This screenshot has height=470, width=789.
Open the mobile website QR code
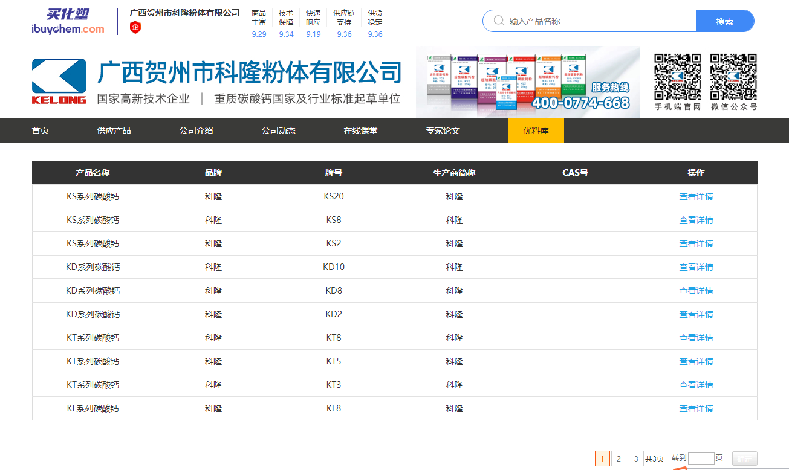(x=677, y=77)
